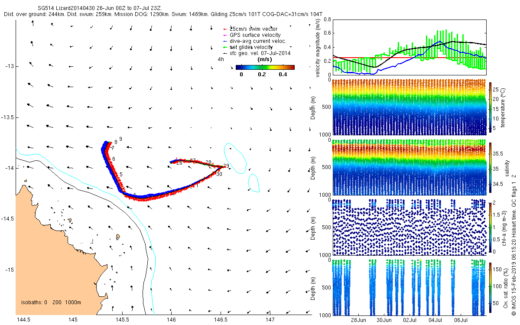The width and height of the screenshot is (520, 325).
Task: Click the oxygen saturation depth-section panel
Action: point(409,287)
